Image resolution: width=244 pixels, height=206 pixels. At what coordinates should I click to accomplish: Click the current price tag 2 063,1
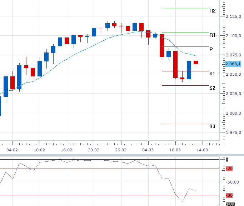[233, 64]
